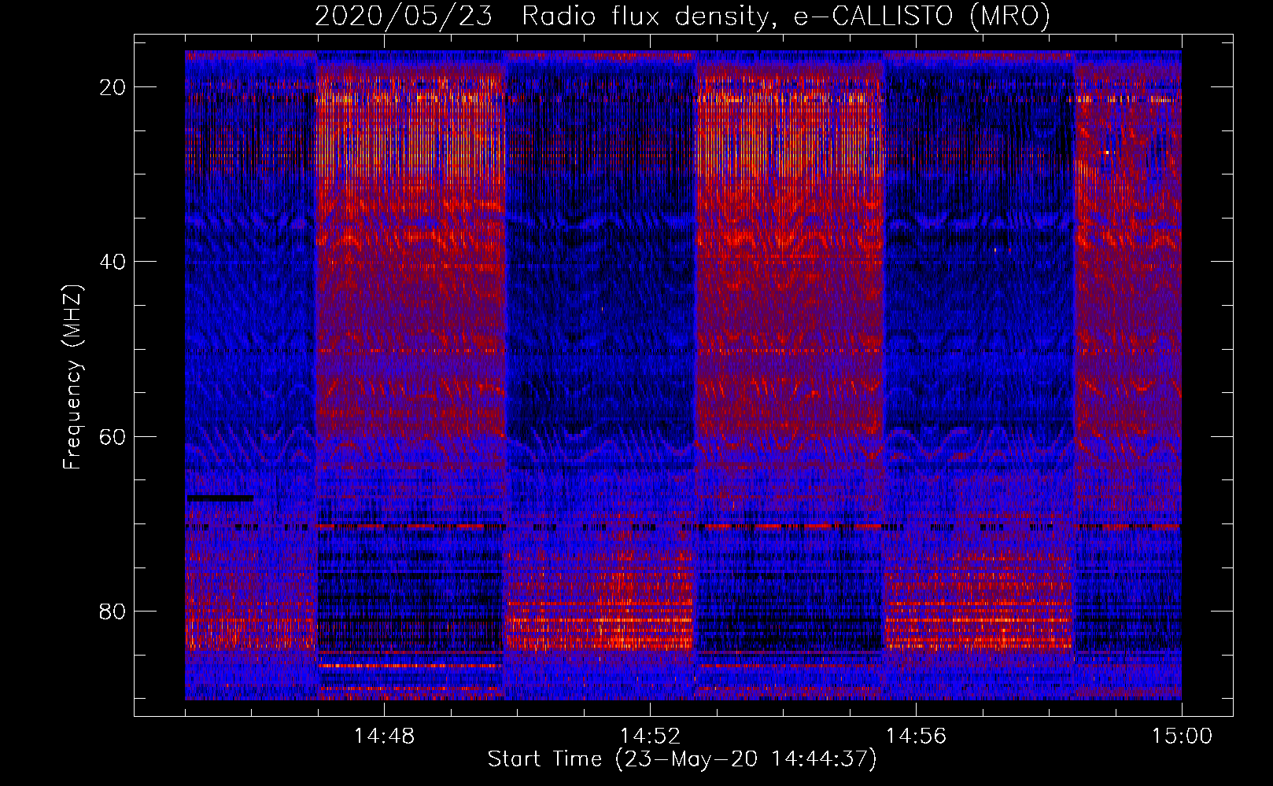Click the frequency tick label 60
1273x786 pixels.
click(113, 436)
